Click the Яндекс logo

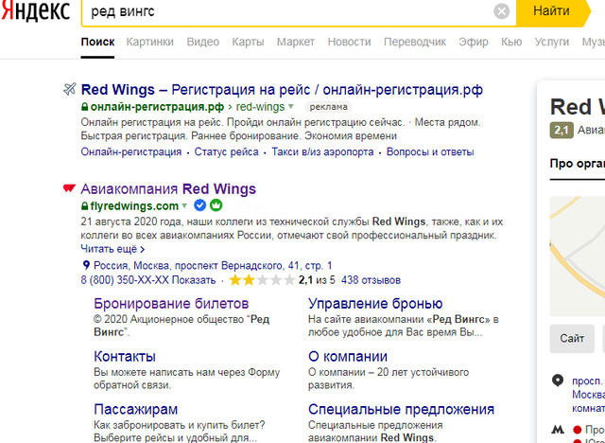point(35,10)
